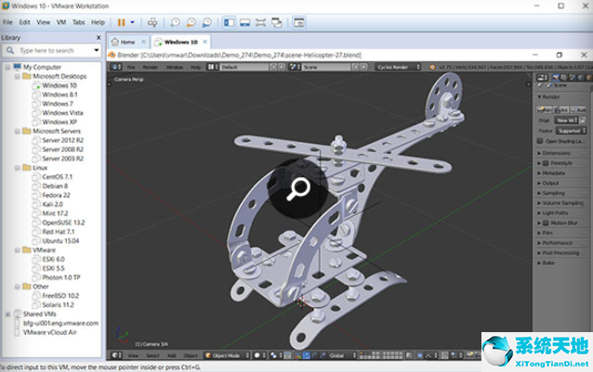593x372 pixels.
Task: Open the snapshot manager clock icon
Action: tap(206, 22)
